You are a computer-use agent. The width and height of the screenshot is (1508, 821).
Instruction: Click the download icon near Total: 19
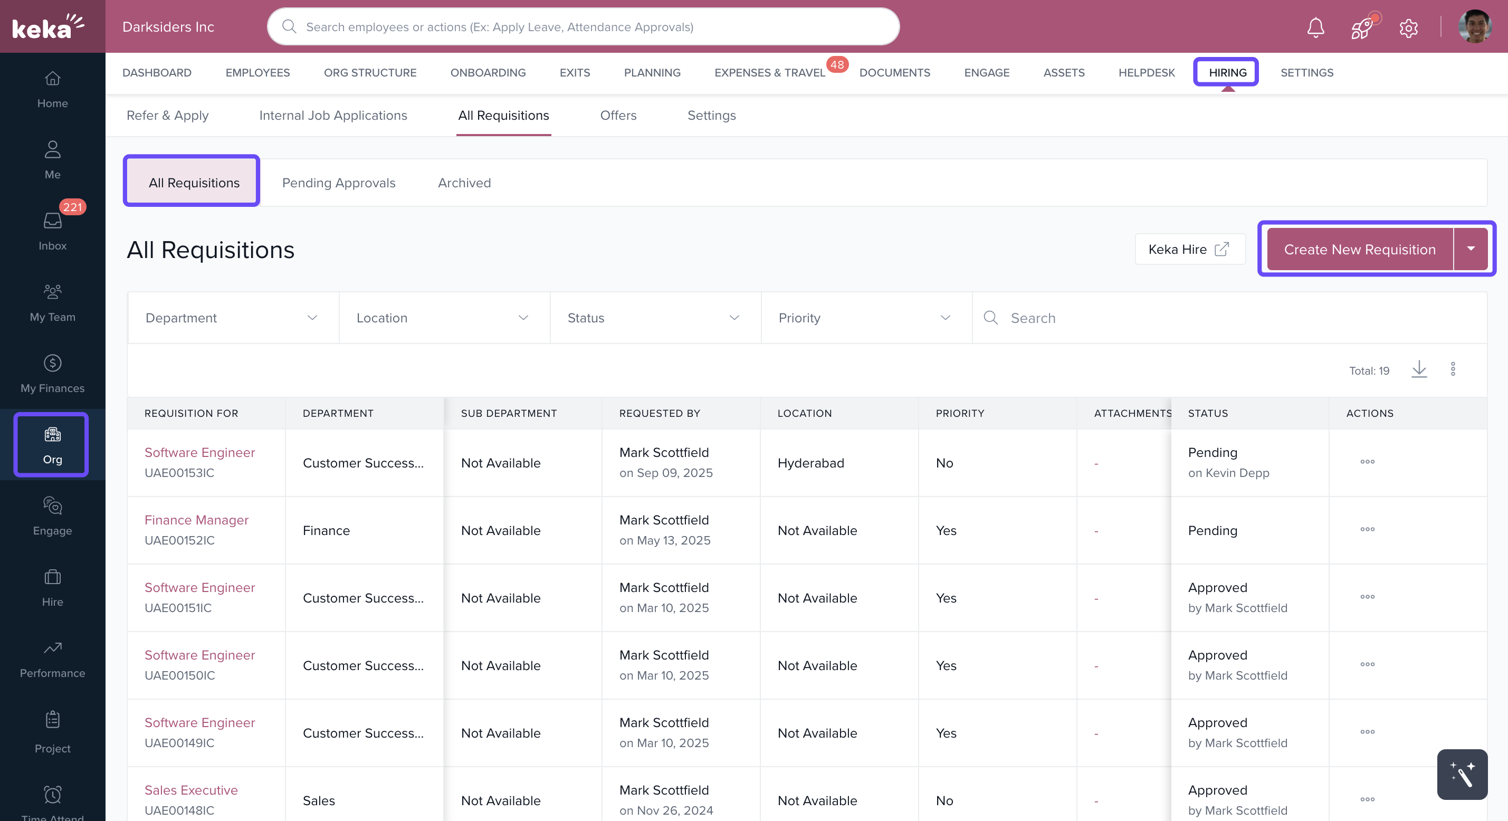tap(1419, 369)
